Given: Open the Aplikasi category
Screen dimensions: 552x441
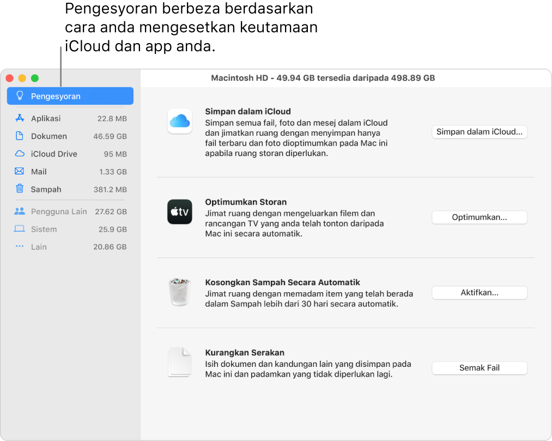Looking at the screenshot, I should pos(70,118).
